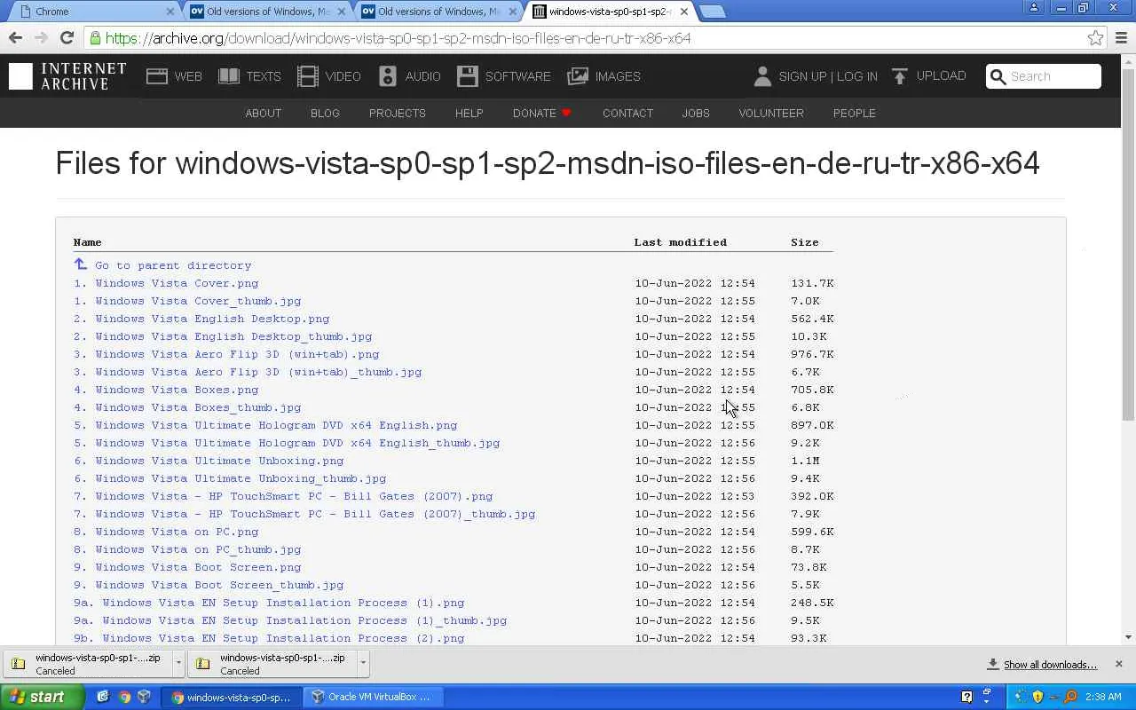Open 2. Windows Vista English Desktop.png
The height and width of the screenshot is (710, 1136).
click(x=201, y=319)
